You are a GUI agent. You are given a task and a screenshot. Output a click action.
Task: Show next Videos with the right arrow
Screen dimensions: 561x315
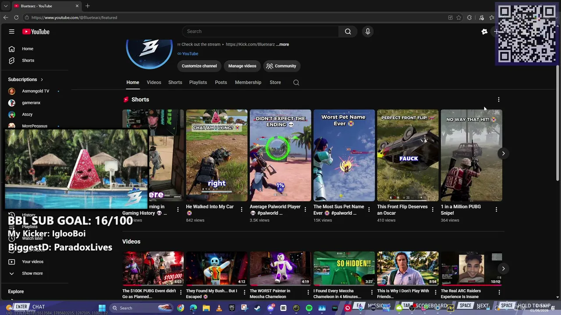point(503,269)
